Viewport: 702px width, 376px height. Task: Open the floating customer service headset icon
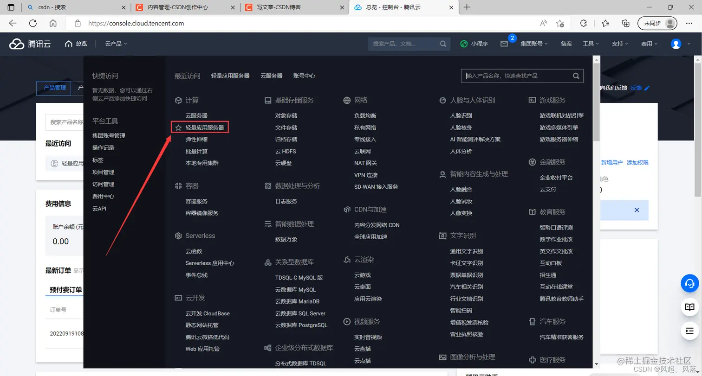pyautogui.click(x=690, y=283)
